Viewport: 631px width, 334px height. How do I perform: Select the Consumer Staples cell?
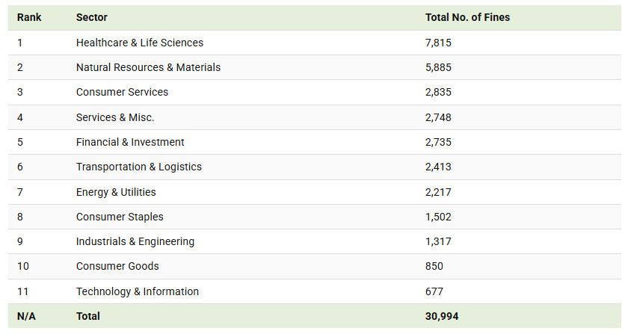(x=120, y=217)
